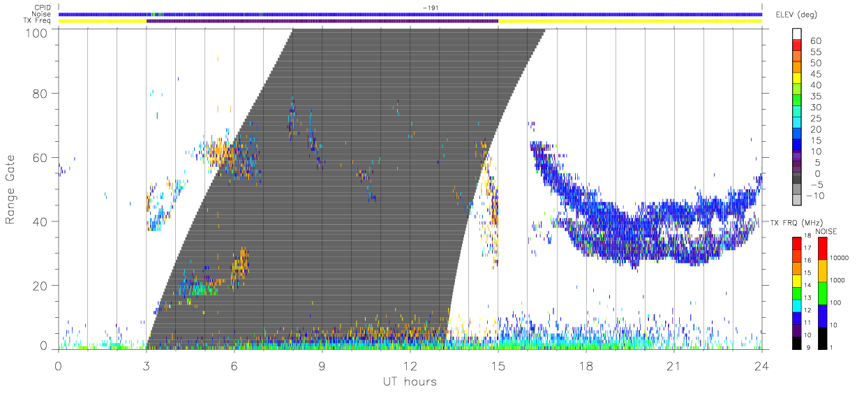Click the x-axis tick label '18'
Screen dimensions: 857x396
(x=586, y=365)
